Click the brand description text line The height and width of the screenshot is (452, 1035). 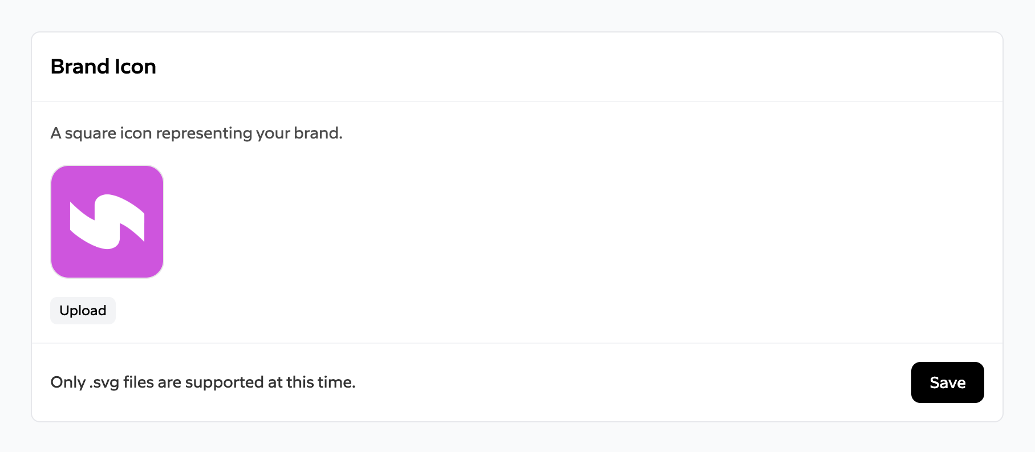pos(196,133)
